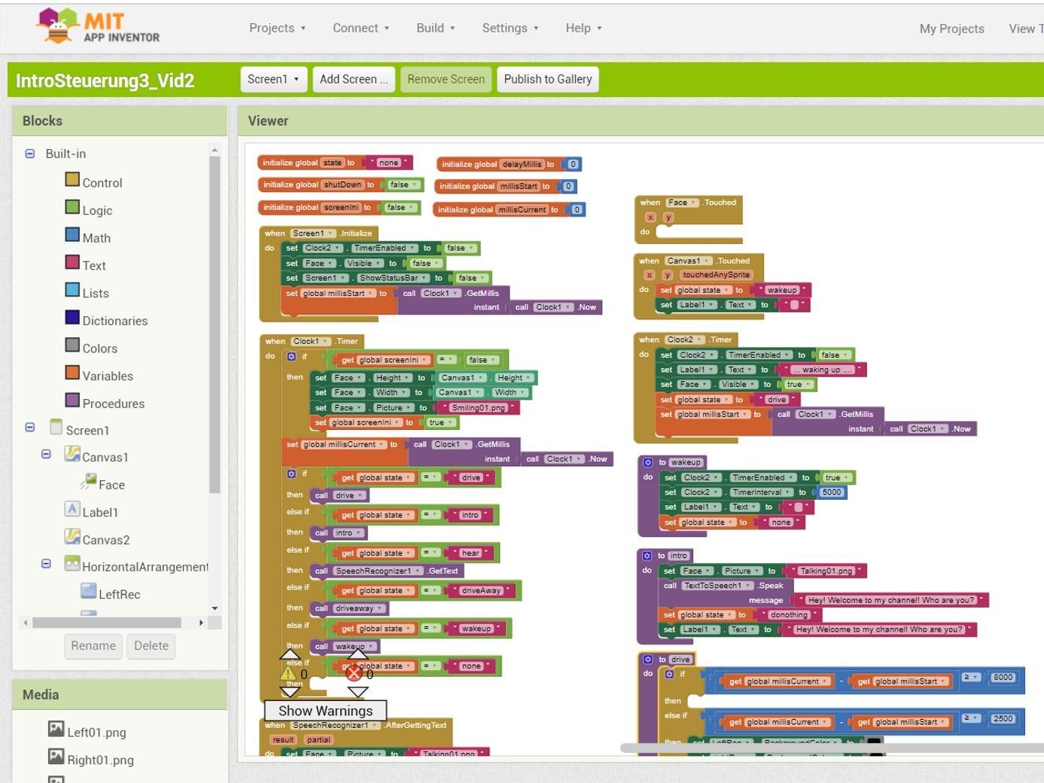
Task: Click the Blocks panel horizontal scrollbar
Action: click(107, 623)
